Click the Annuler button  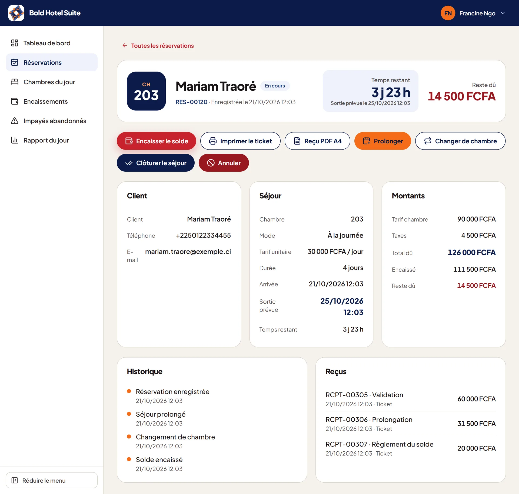click(224, 163)
